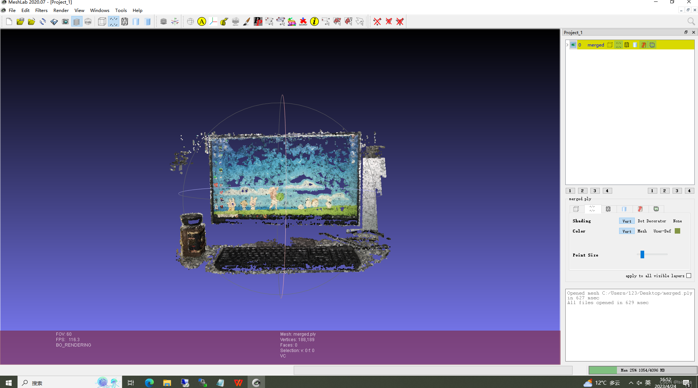Viewport: 698px width, 388px height.
Task: Click the Reload mesh arrows icon
Action: 43,22
